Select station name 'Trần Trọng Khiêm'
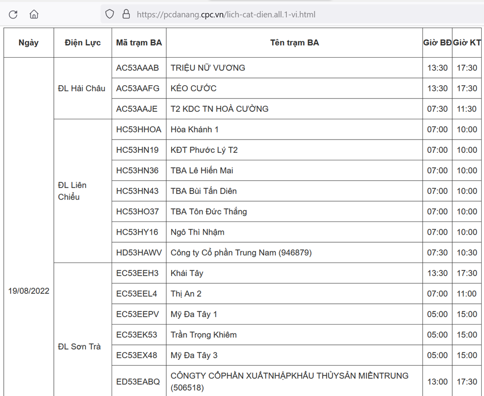 tap(204, 334)
